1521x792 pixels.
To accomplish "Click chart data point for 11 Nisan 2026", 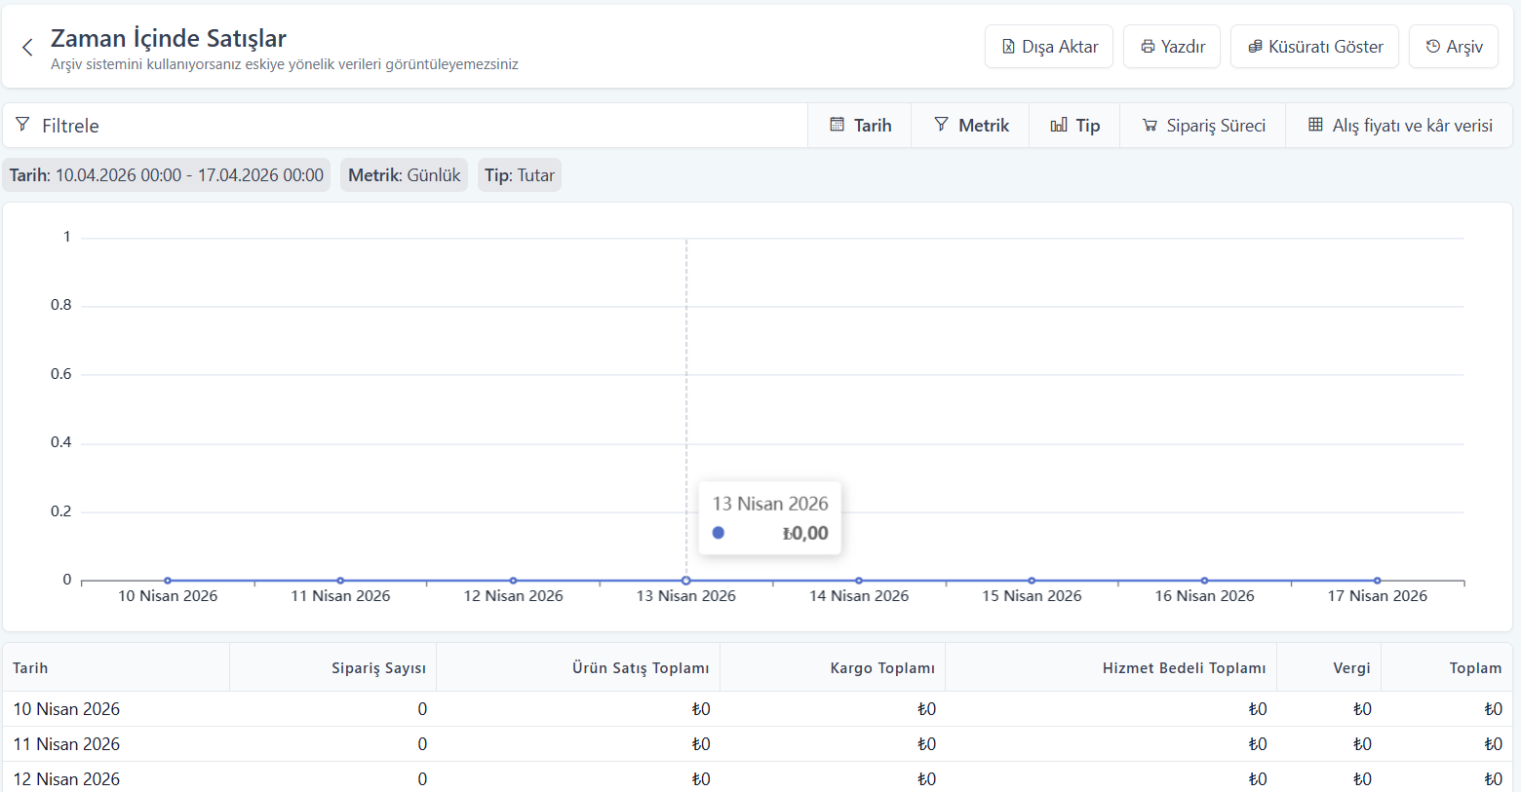I will tap(340, 581).
